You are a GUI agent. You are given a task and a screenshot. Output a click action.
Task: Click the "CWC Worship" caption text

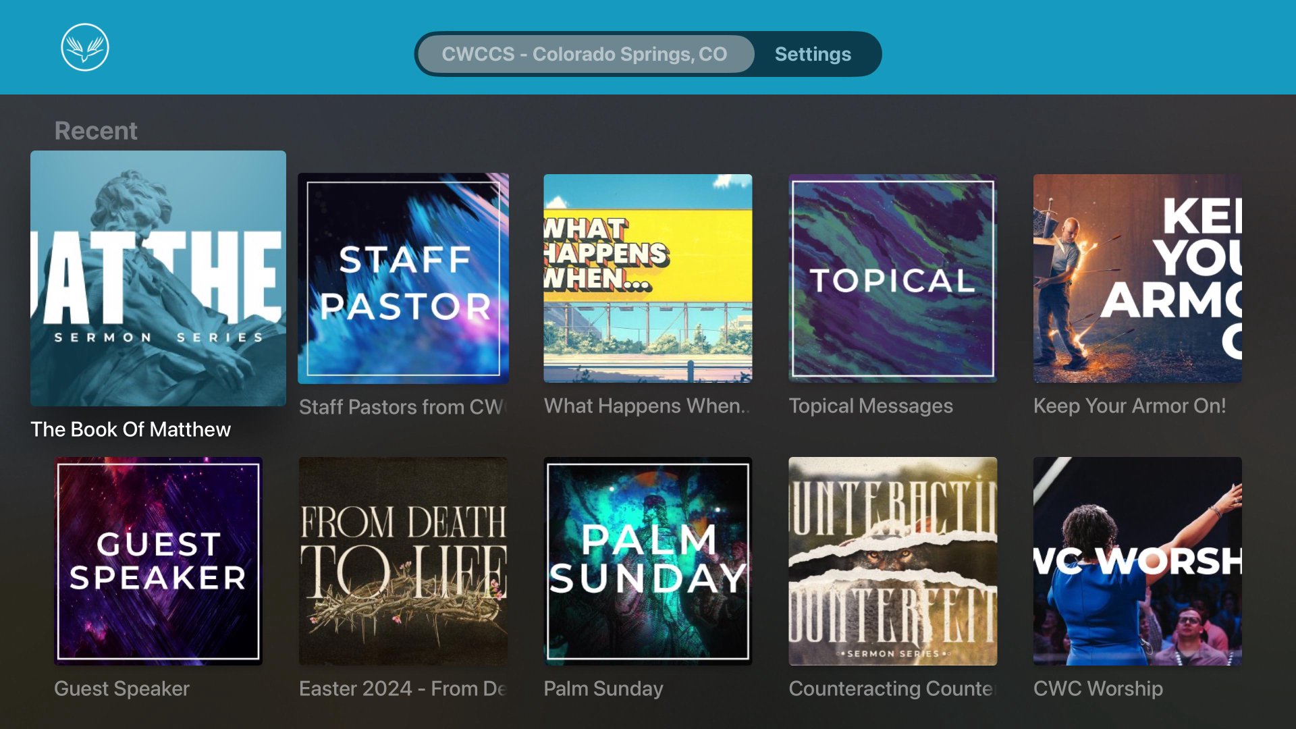[x=1098, y=688]
